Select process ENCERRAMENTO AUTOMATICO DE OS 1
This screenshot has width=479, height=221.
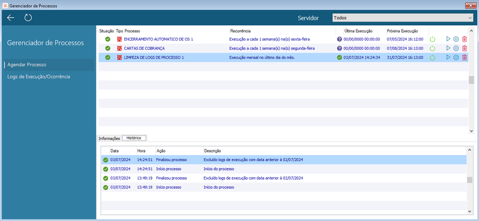click(159, 39)
